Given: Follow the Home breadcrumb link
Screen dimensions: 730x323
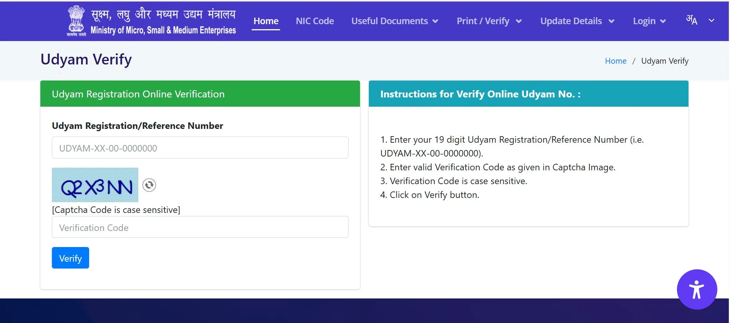Looking at the screenshot, I should 616,61.
